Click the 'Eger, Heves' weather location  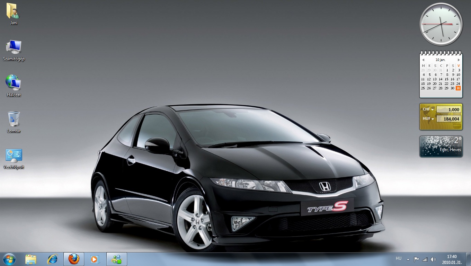pos(450,150)
